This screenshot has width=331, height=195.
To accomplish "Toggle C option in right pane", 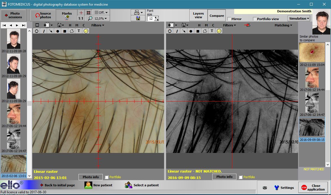I will 213,25.
